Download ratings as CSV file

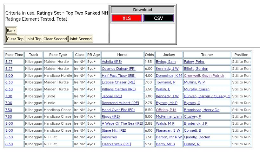pos(158,18)
